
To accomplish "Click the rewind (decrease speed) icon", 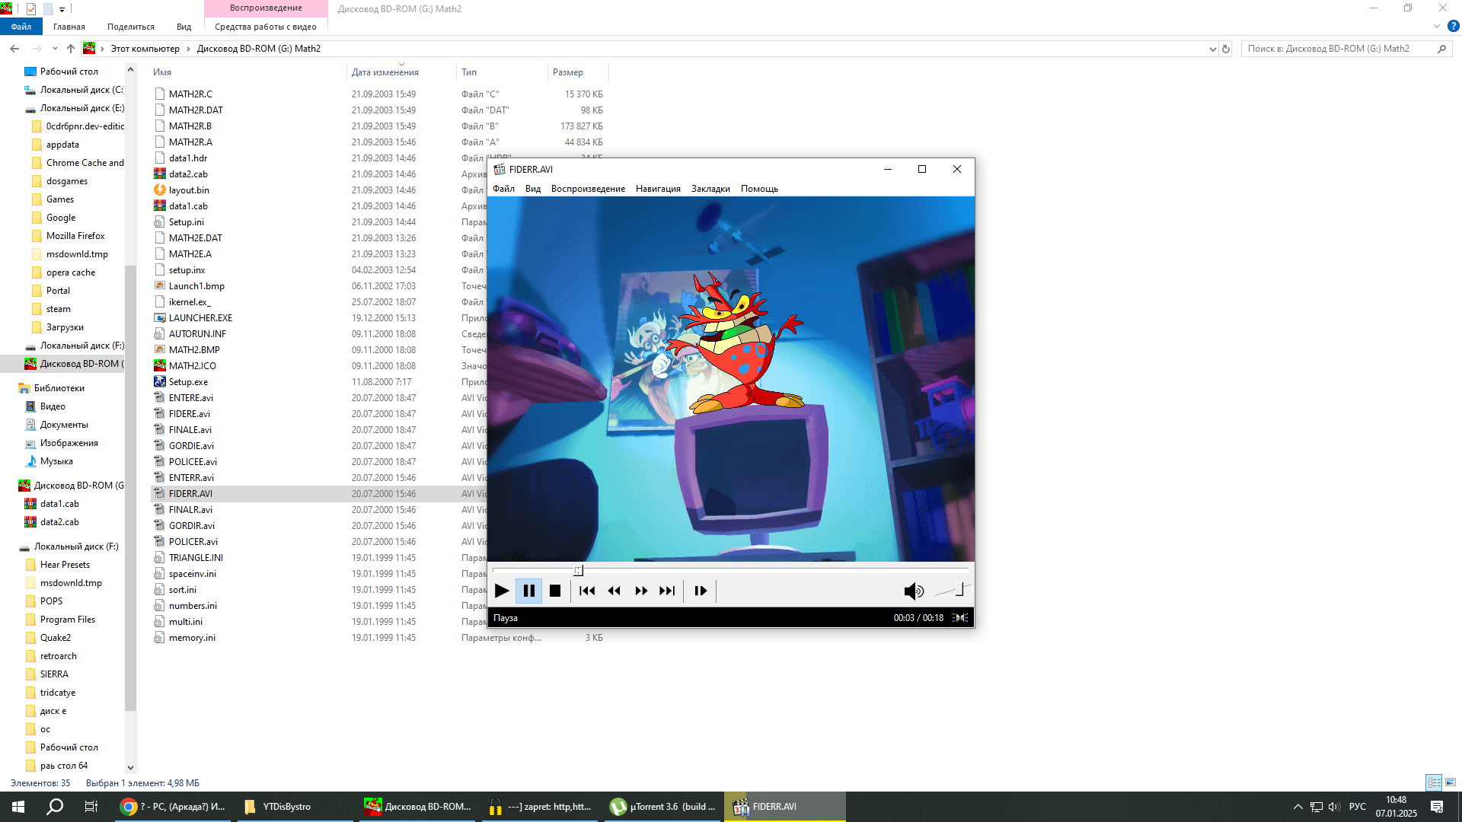I will 614,591.
